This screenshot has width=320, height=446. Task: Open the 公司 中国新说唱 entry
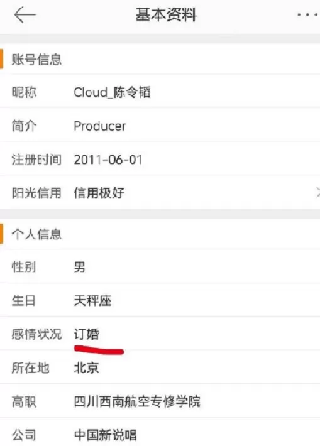(x=160, y=433)
